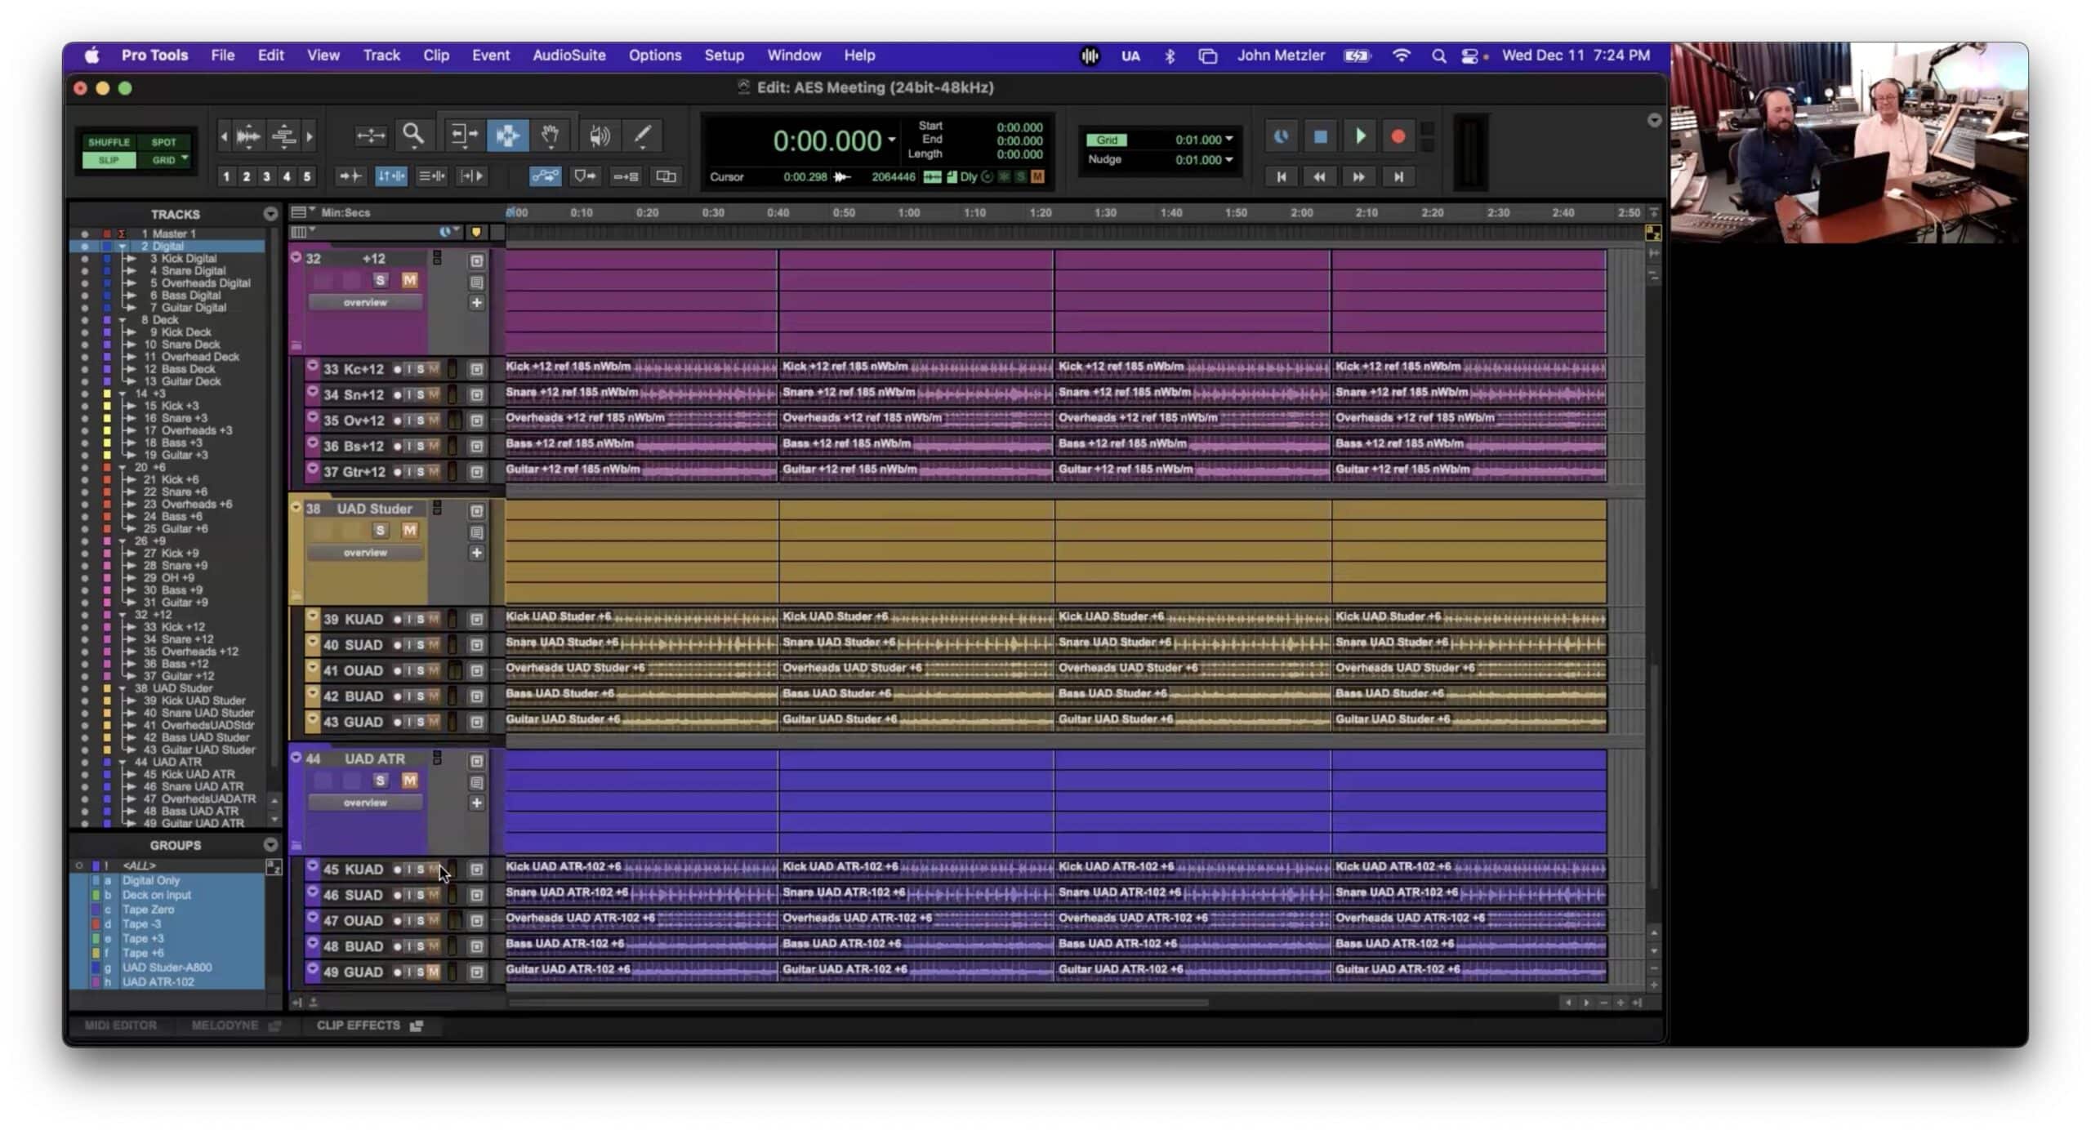Select the Pencil tool
The height and width of the screenshot is (1130, 2091).
pos(643,136)
